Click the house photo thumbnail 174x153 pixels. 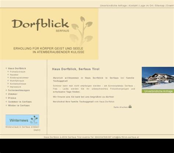tap(158, 78)
